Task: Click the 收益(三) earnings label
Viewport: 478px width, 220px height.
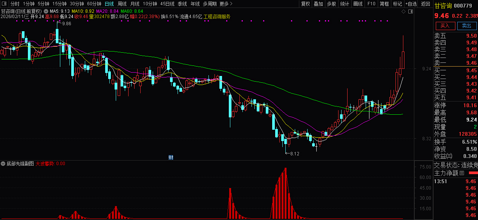Action: click(443, 156)
